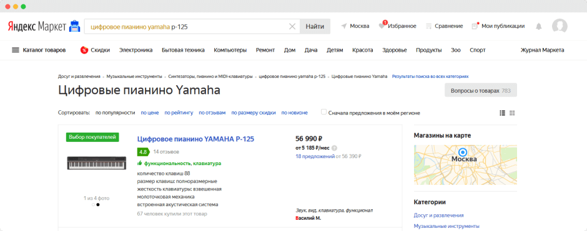Screen dimensions: 587x231
Task: Click the red Скидки percent icon
Action: (x=84, y=50)
